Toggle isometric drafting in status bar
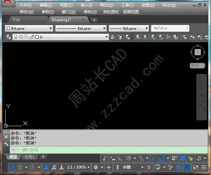Image resolution: width=211 pixels, height=175 pixels. tap(141, 158)
